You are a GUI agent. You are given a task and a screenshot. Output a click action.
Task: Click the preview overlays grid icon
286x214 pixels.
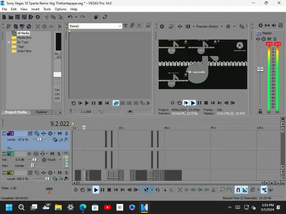pyautogui.click(x=228, y=26)
